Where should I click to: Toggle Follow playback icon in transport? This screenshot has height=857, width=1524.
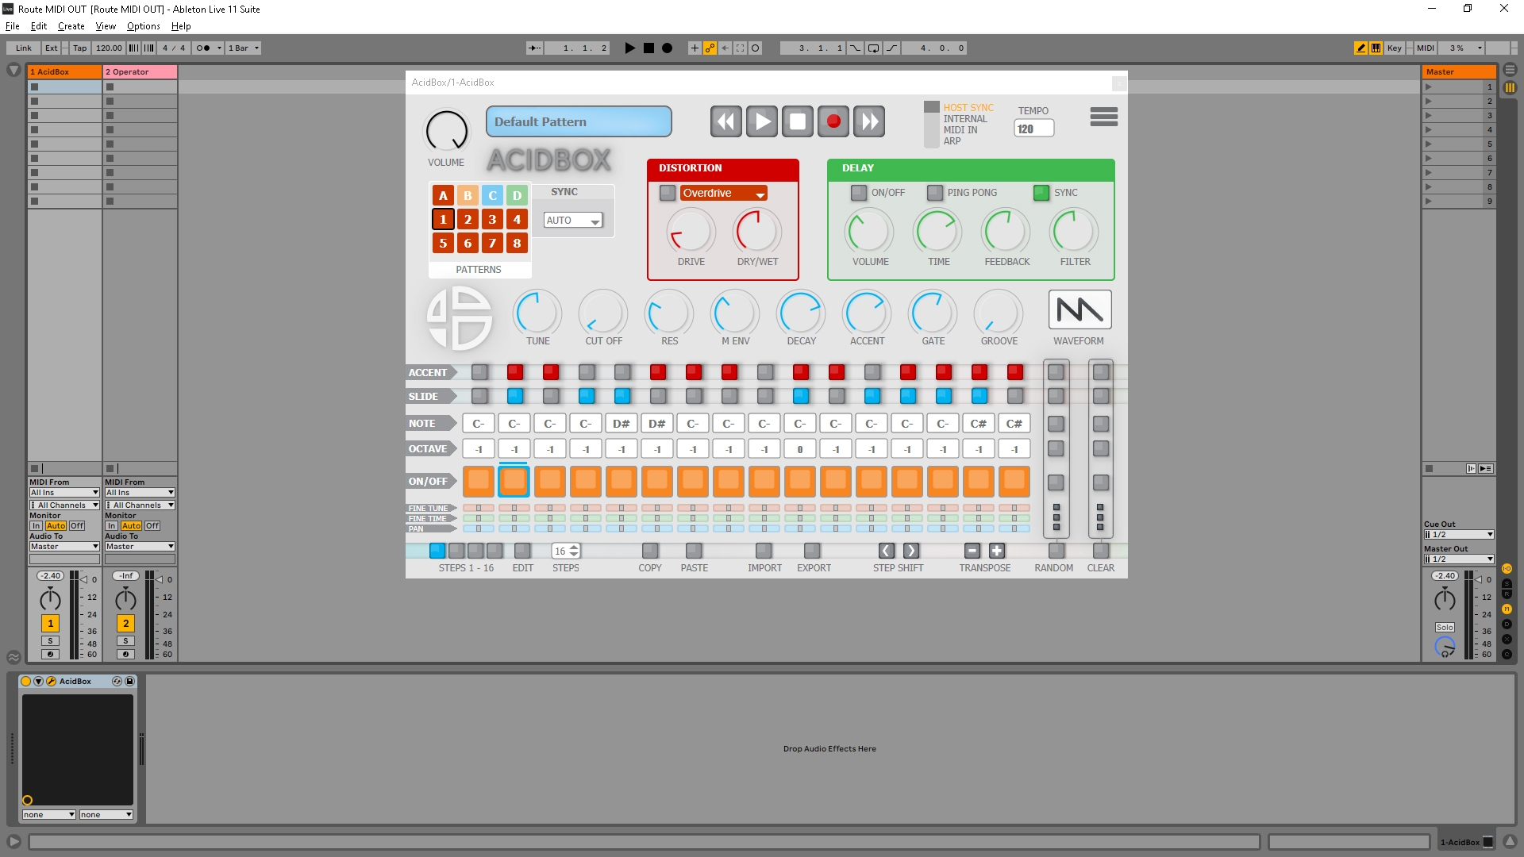(535, 48)
